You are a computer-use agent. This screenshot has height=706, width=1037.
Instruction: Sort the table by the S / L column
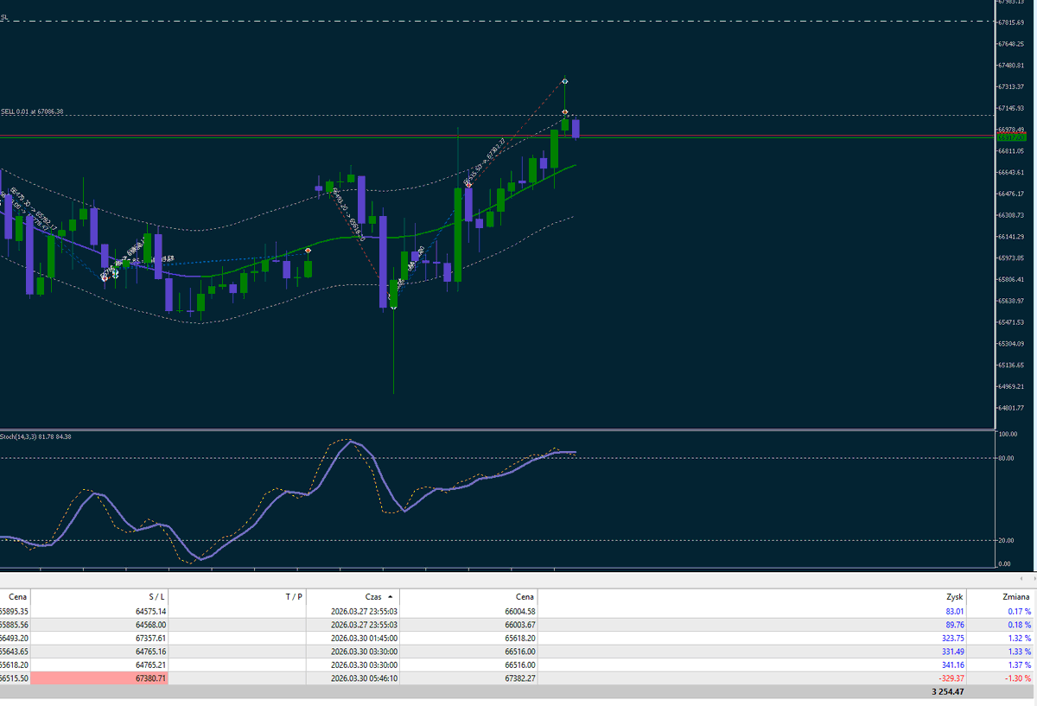[156, 596]
